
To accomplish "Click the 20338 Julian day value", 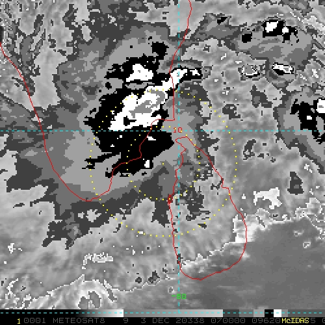I will (x=190, y=320).
